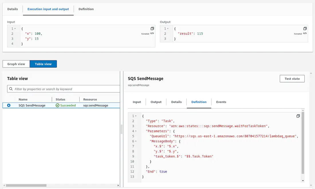
Task: Click the Succeeded status text
Action: 68,105
